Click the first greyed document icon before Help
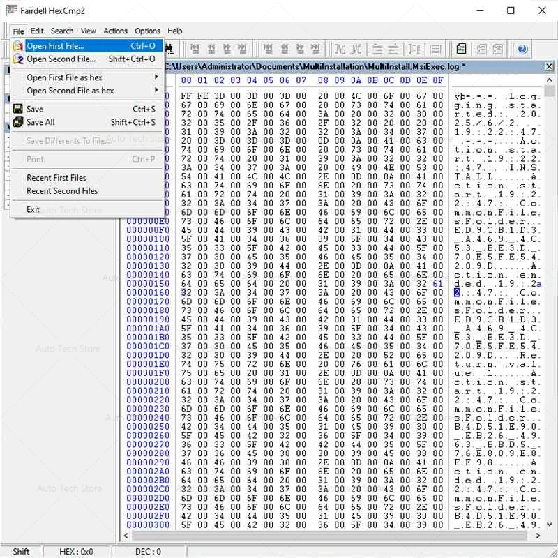Viewport: 558px width, 558px height. click(x=481, y=49)
